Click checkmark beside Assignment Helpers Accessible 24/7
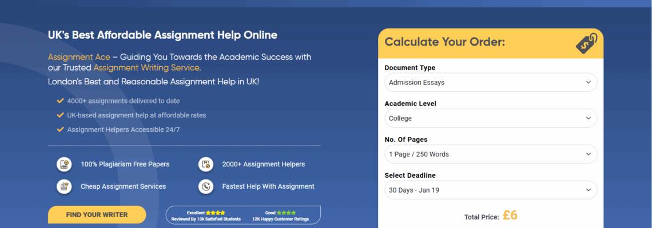Screen dimensions: 652x228 coord(60,129)
